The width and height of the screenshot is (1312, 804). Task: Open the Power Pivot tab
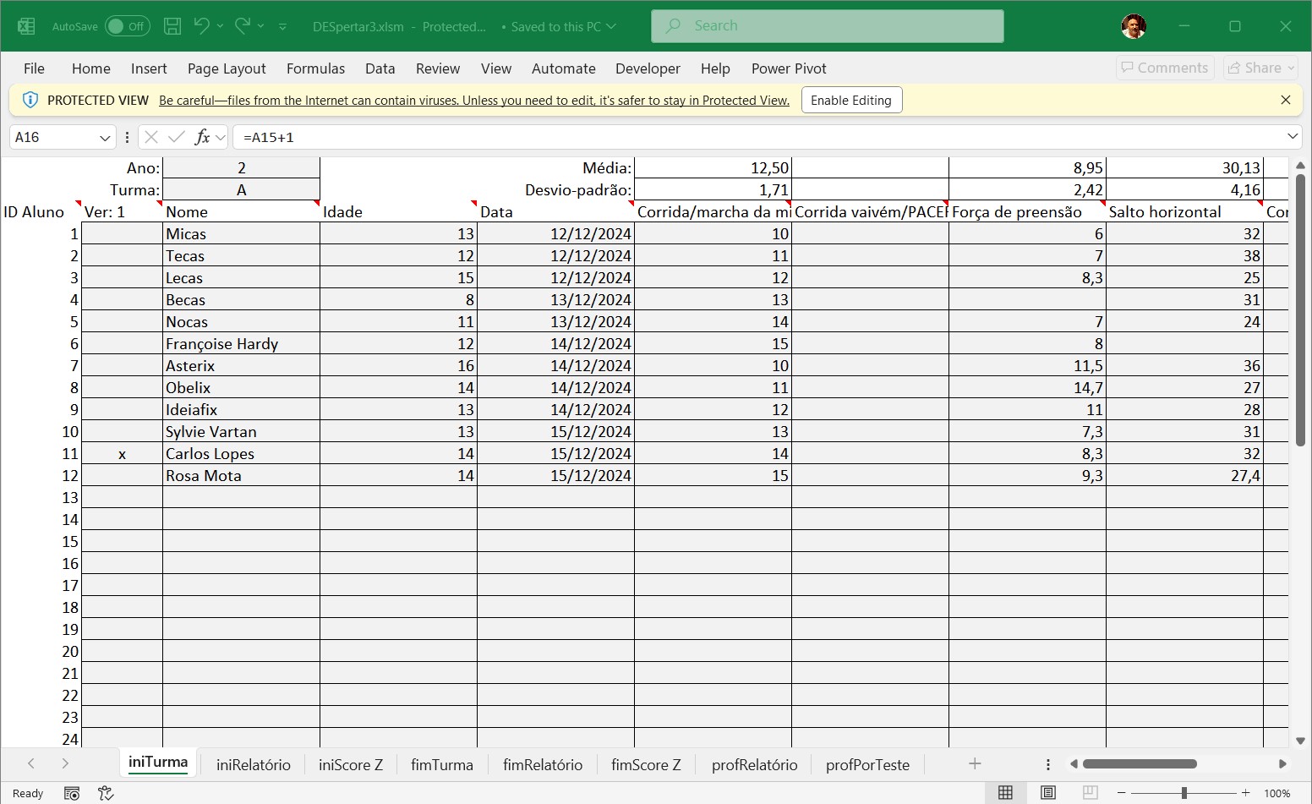(789, 68)
